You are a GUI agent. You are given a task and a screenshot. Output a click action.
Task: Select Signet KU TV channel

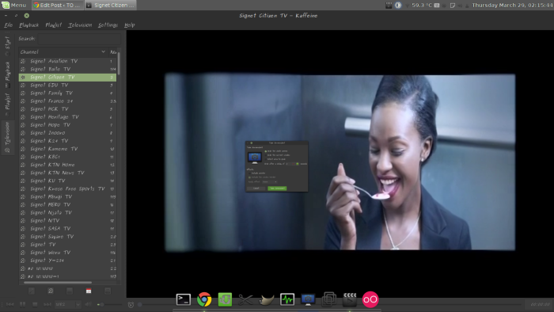tap(67, 181)
